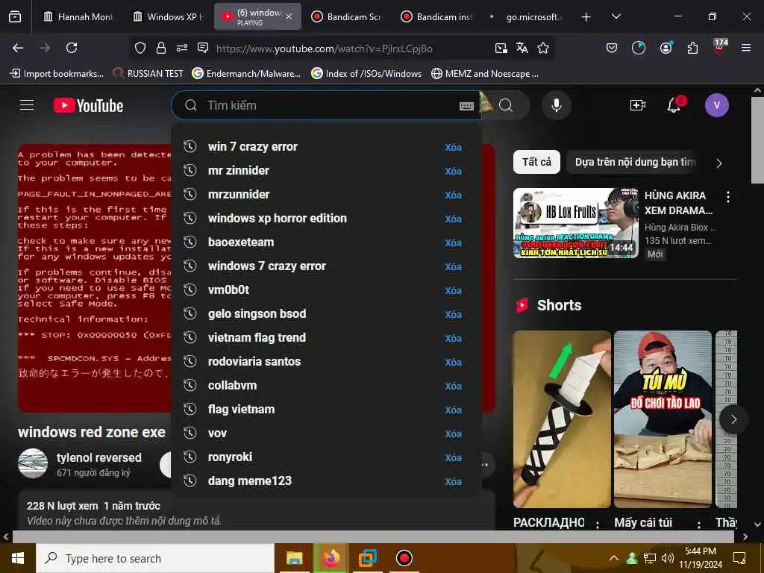Select suggestion 'mr zinnider'

(x=326, y=171)
